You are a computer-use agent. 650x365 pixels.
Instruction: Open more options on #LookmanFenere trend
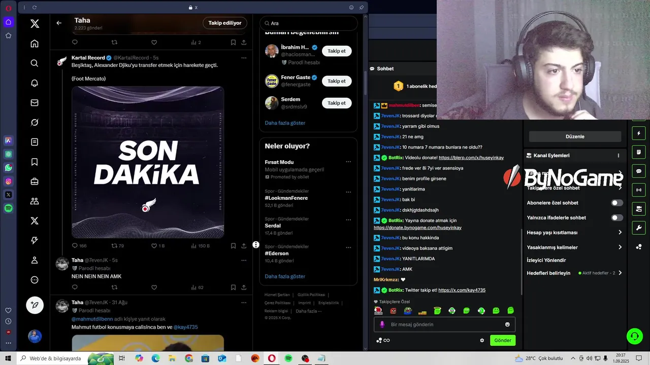(348, 193)
